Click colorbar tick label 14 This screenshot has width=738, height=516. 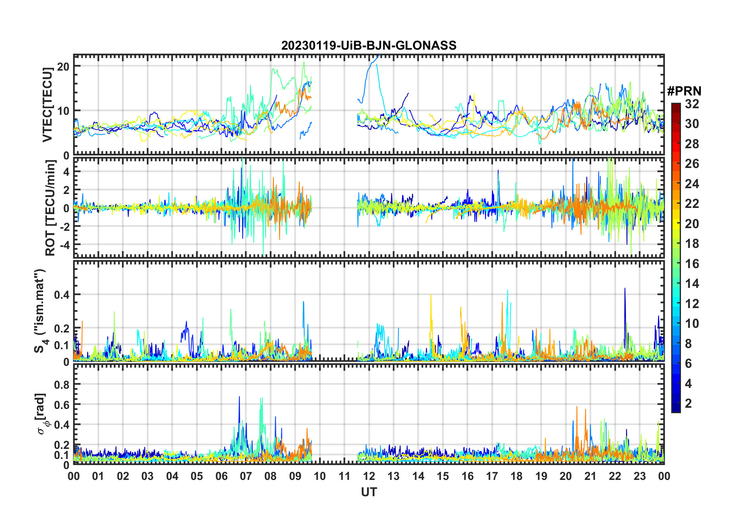[692, 284]
